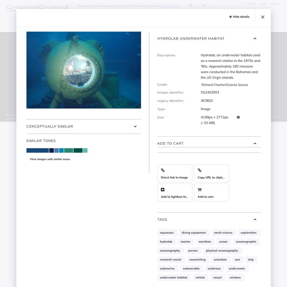Click the size info icon

click(238, 117)
